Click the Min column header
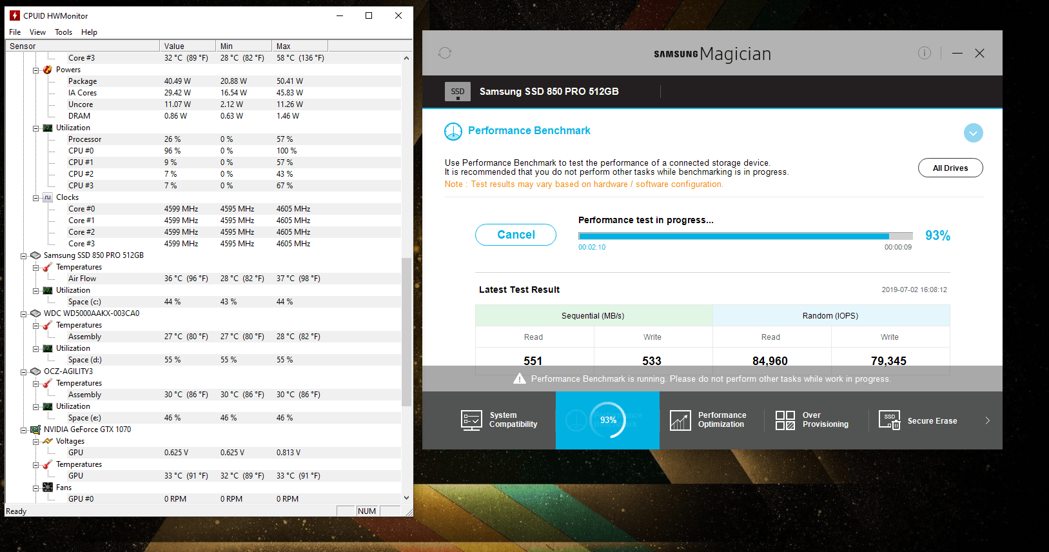The height and width of the screenshot is (552, 1049). coord(244,46)
